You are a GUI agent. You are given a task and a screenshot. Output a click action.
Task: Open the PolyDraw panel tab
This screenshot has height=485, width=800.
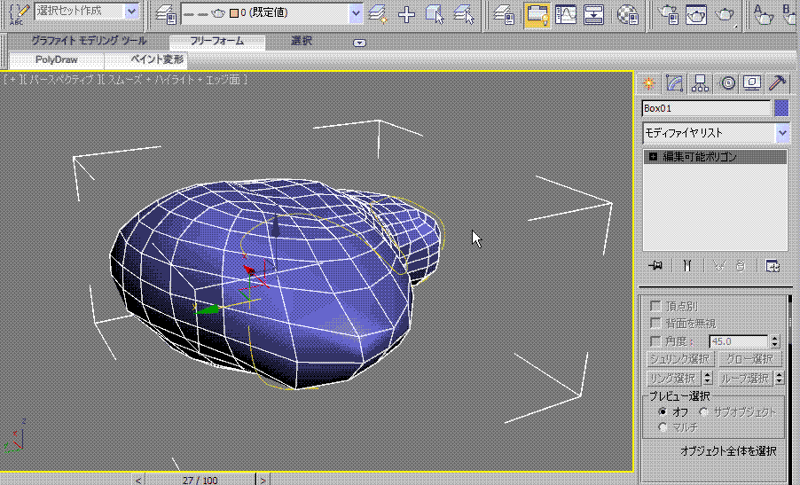click(x=57, y=59)
